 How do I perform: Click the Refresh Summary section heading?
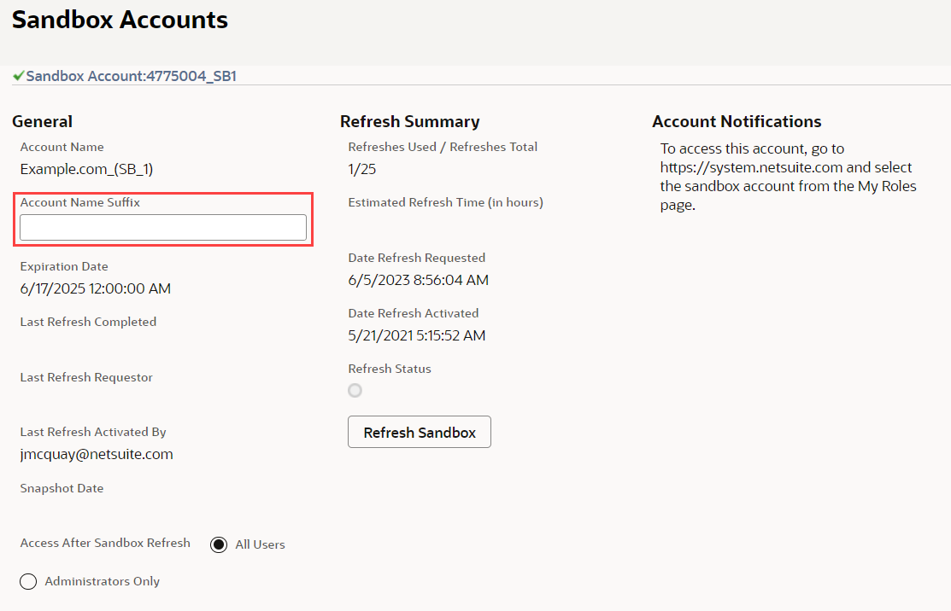409,121
